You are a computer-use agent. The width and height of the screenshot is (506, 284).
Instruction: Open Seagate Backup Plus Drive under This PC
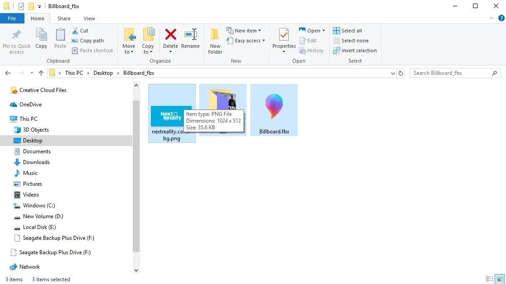54,238
